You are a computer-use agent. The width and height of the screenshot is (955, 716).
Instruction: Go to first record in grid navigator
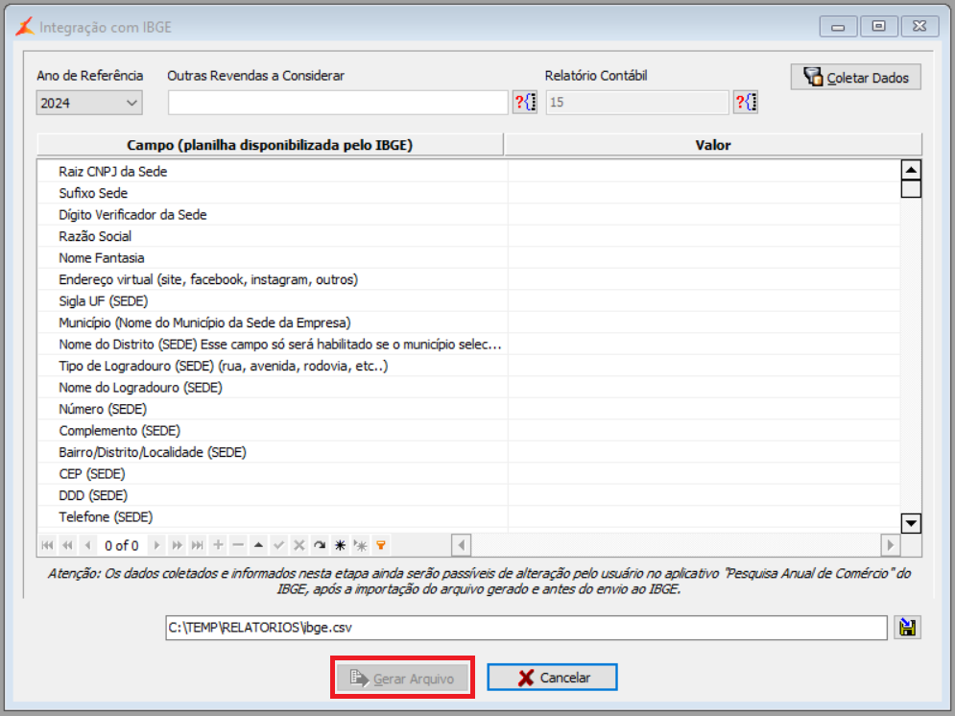click(47, 545)
